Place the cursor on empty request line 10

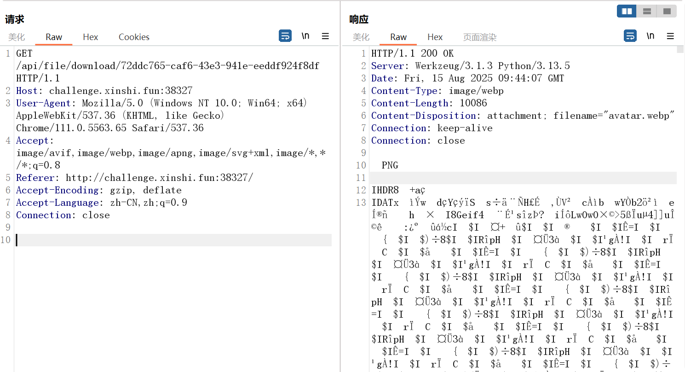(173, 240)
